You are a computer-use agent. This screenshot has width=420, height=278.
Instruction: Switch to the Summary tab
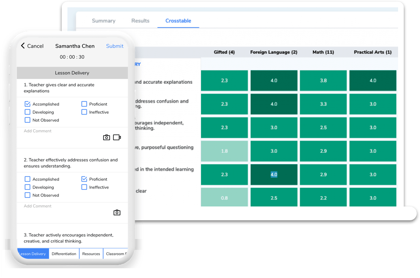coord(104,21)
